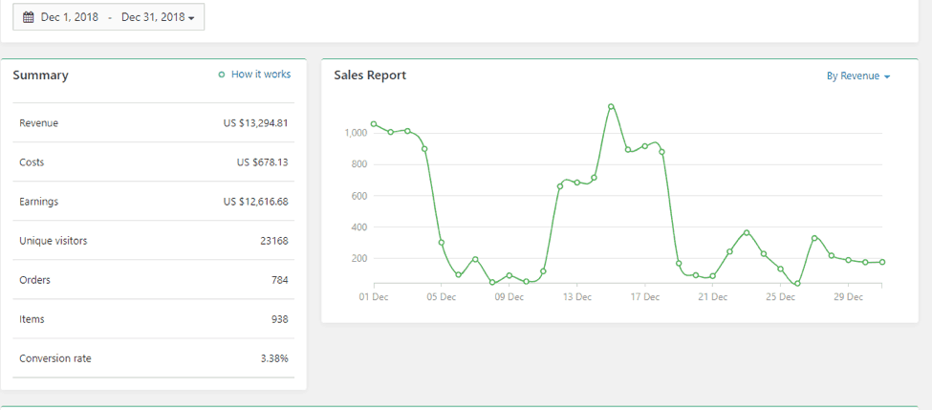Click the circle icon beside How it works
The height and width of the screenshot is (410, 932).
222,75
